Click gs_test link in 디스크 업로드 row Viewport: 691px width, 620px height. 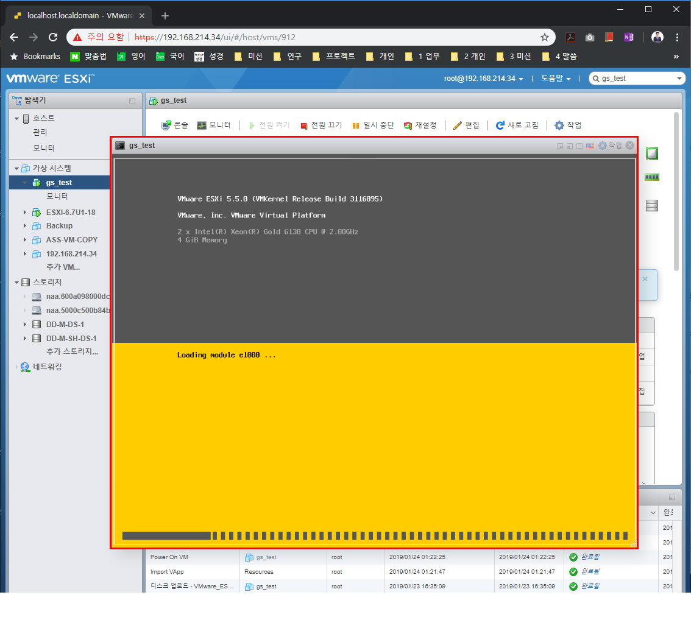266,587
